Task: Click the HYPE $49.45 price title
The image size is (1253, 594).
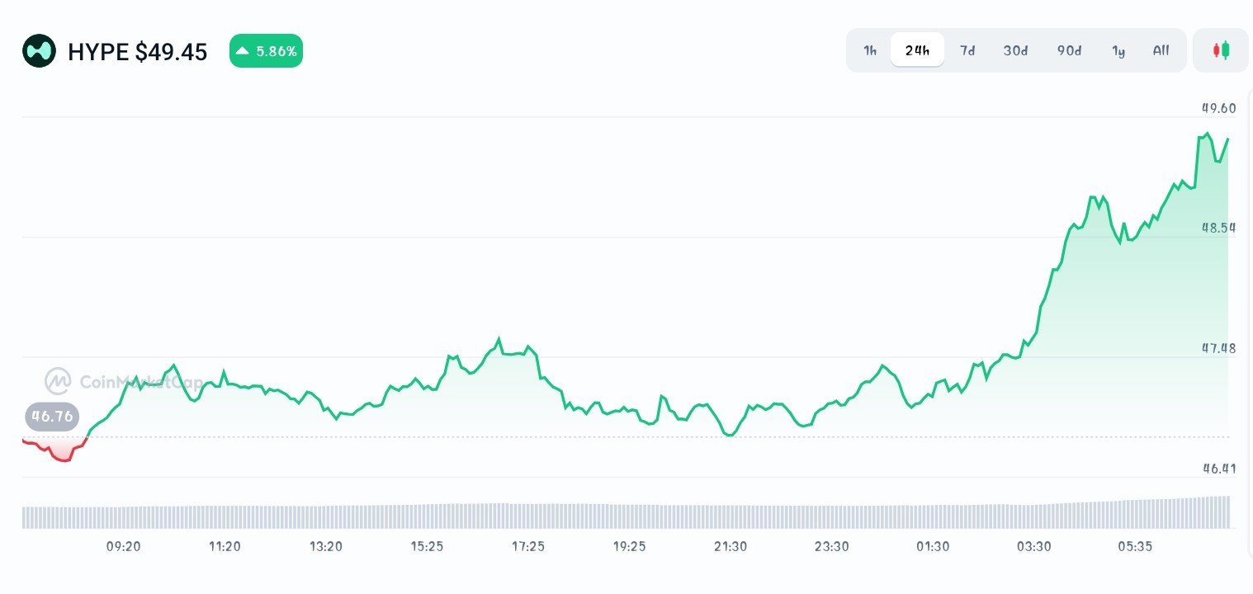Action: coord(137,52)
